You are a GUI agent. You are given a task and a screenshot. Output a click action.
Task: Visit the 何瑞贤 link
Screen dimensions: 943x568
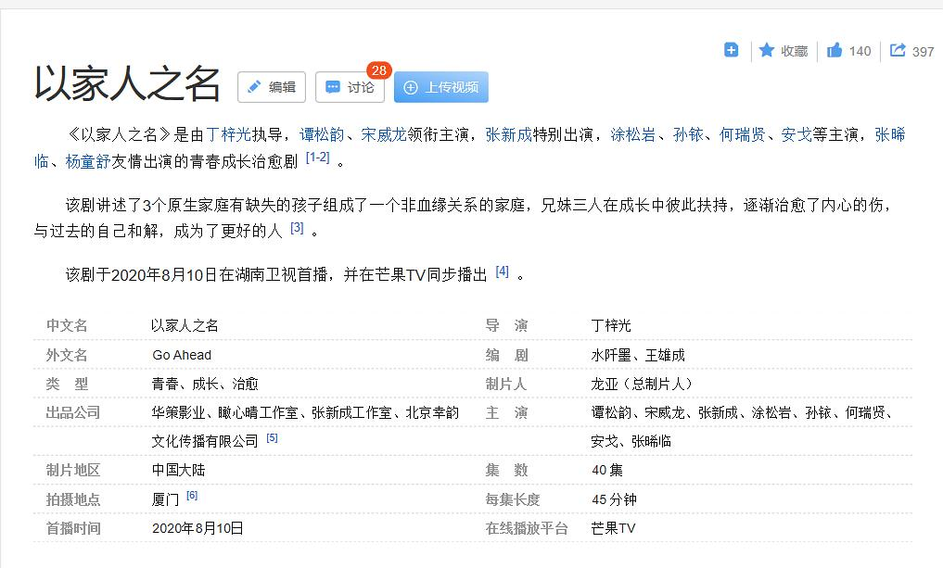tap(743, 135)
